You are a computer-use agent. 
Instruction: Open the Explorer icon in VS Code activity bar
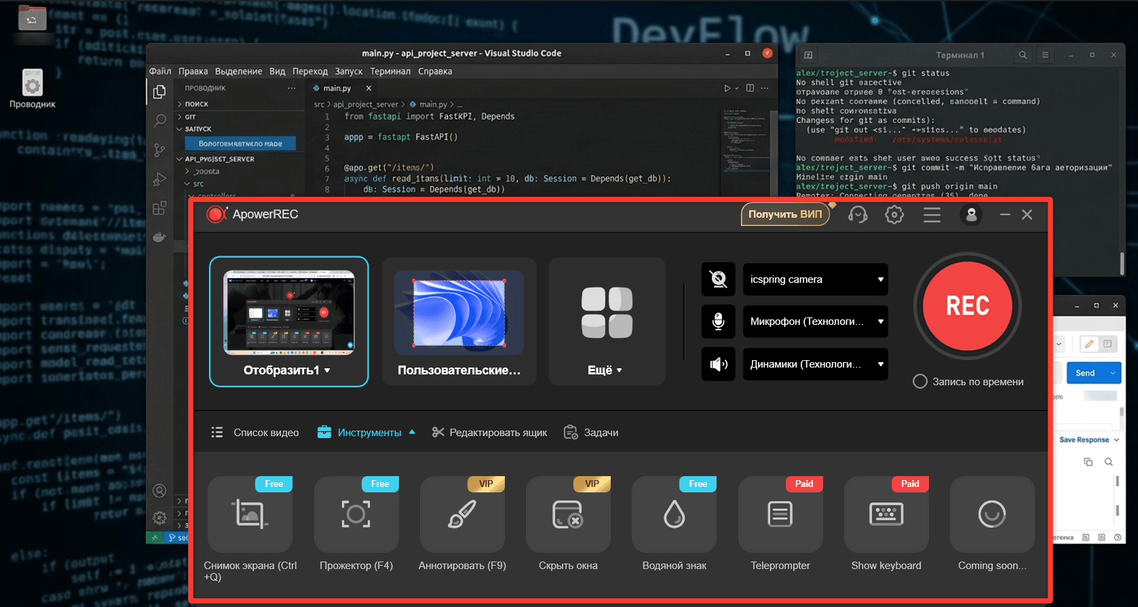point(159,92)
